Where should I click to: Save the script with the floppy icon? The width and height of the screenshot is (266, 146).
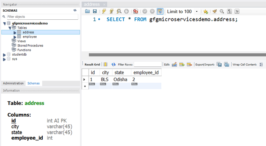point(95,11)
